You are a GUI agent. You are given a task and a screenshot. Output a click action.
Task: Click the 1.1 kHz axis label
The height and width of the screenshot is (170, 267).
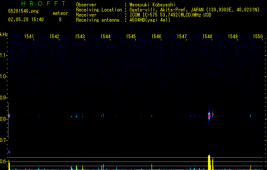pyautogui.click(x=3, y=55)
